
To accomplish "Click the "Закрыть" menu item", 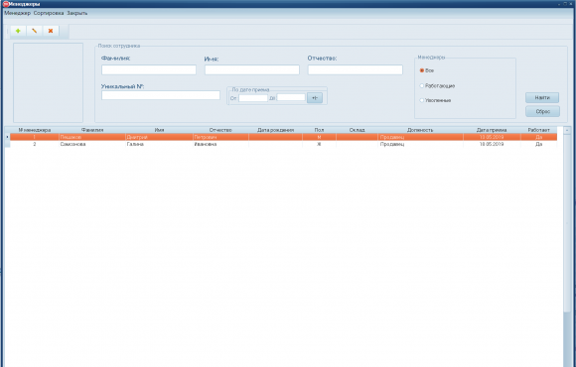I will click(x=77, y=13).
